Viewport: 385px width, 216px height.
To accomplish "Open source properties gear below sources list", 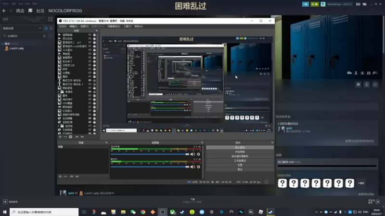I will [70, 137].
